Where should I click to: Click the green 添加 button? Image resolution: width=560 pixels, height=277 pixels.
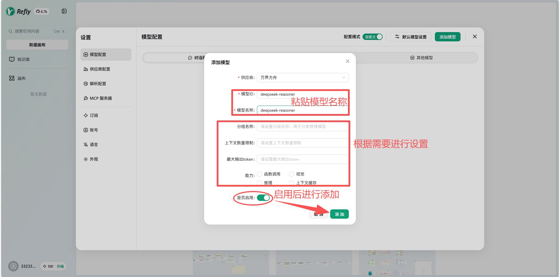pos(339,214)
